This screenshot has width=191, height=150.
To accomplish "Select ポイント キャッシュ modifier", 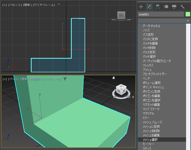I will click(162, 87).
